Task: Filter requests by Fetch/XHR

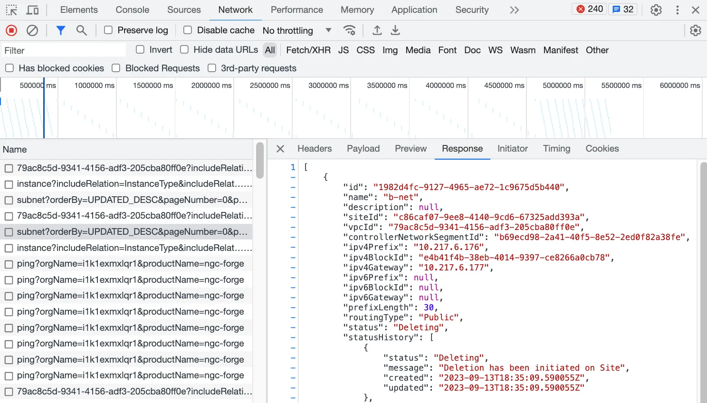Action: click(308, 50)
